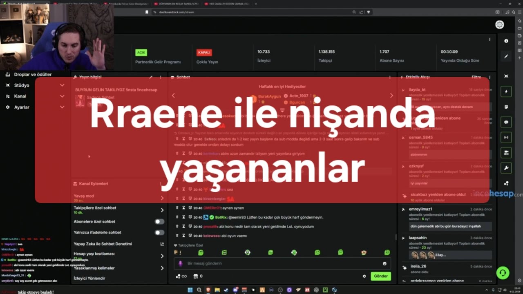Open the browser hamburger menu
Viewport: 523px width, 294px height.
pos(519,12)
